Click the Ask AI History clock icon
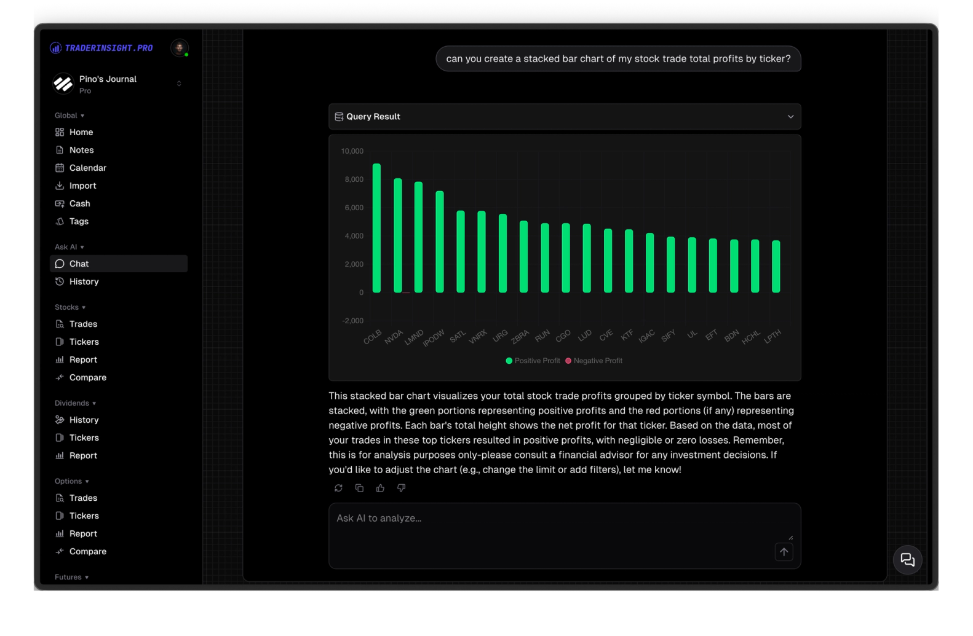Screen dimensions: 973x636 (x=60, y=281)
